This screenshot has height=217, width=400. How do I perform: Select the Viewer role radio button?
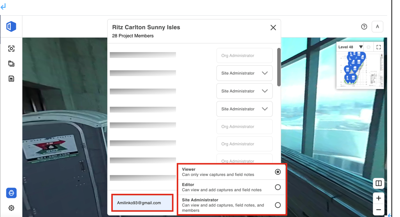pyautogui.click(x=278, y=172)
